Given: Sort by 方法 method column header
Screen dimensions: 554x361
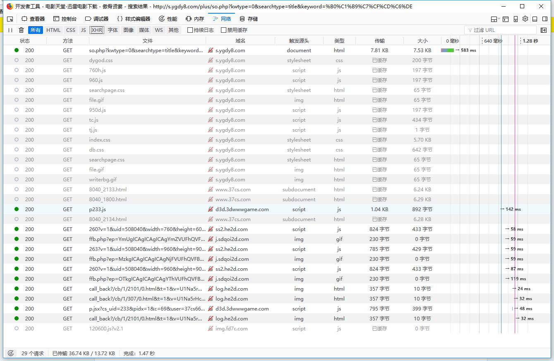Looking at the screenshot, I should click(68, 41).
